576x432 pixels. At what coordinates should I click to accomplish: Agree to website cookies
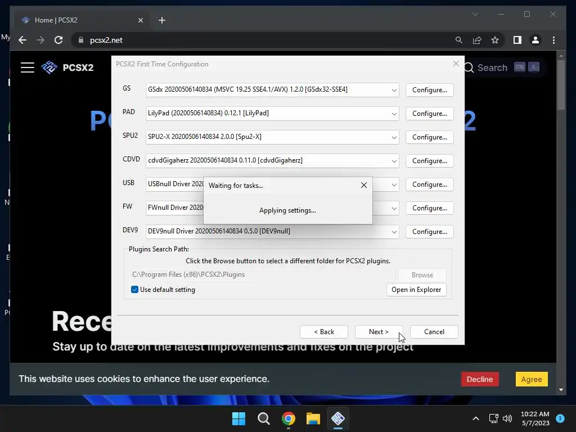tap(532, 379)
